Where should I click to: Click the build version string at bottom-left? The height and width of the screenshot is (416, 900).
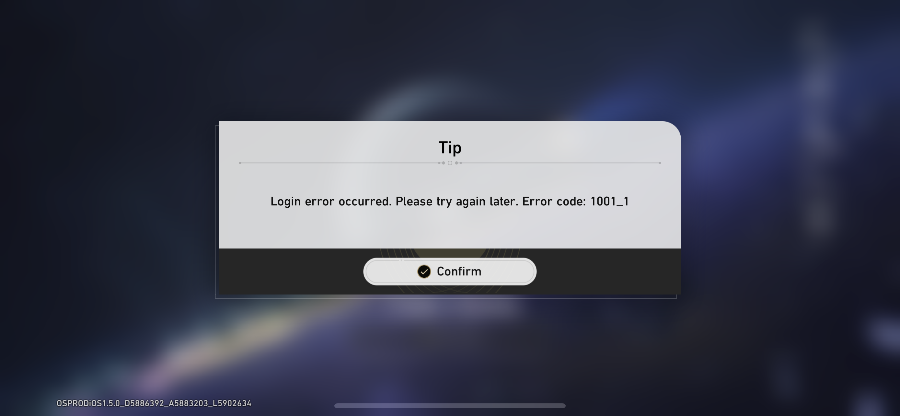(x=154, y=403)
